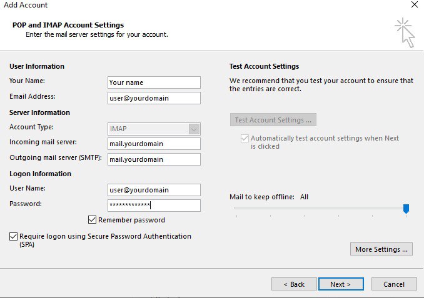Close the Add Account dialog with X
Image resolution: width=424 pixels, height=298 pixels.
pos(414,5)
